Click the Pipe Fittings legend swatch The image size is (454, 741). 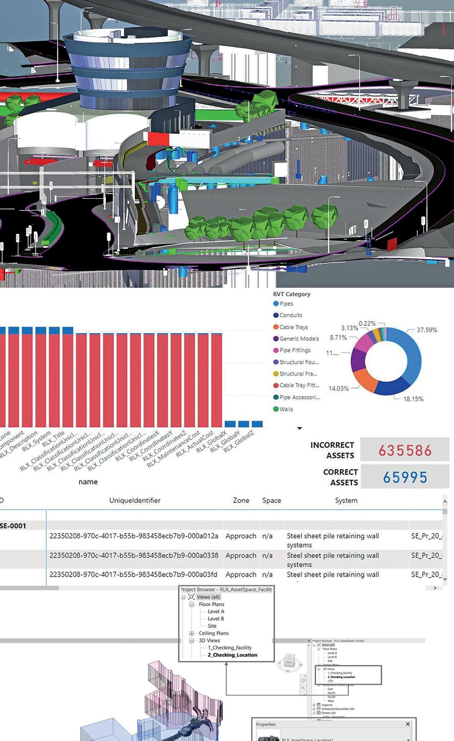pos(276,350)
